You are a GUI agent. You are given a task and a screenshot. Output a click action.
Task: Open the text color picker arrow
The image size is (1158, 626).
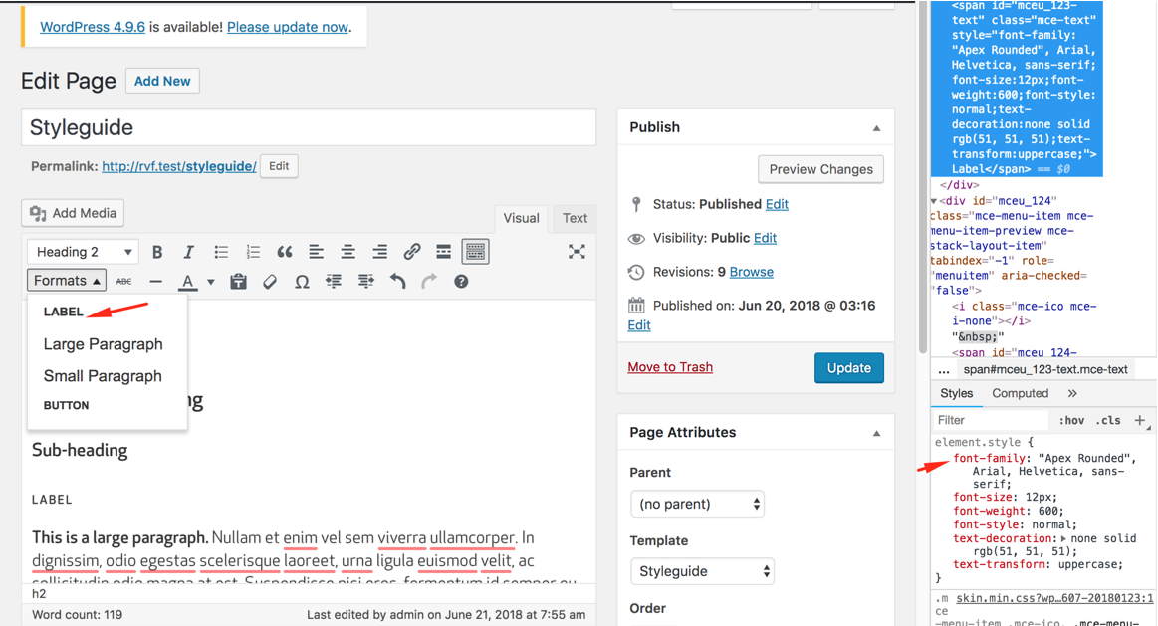tap(210, 282)
